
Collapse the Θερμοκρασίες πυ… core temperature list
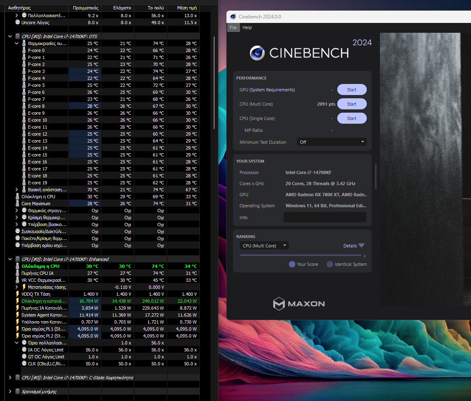coord(17,43)
